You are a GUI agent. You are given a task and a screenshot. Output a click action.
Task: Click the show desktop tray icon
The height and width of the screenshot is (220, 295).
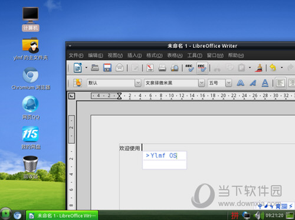[x=290, y=215]
